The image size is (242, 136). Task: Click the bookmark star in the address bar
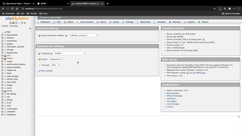point(214,9)
